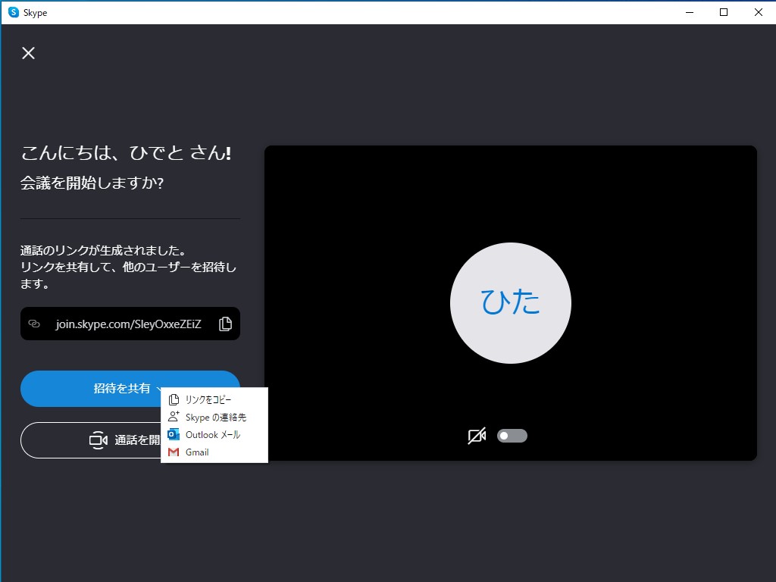The width and height of the screenshot is (776, 582).
Task: Click the Outlook icon in the share menu
Action: [174, 434]
